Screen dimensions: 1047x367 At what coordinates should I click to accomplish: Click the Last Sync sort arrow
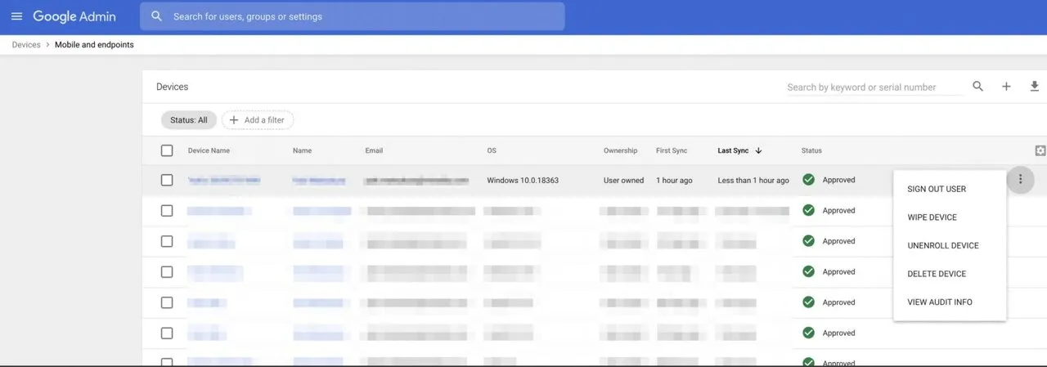click(x=758, y=150)
